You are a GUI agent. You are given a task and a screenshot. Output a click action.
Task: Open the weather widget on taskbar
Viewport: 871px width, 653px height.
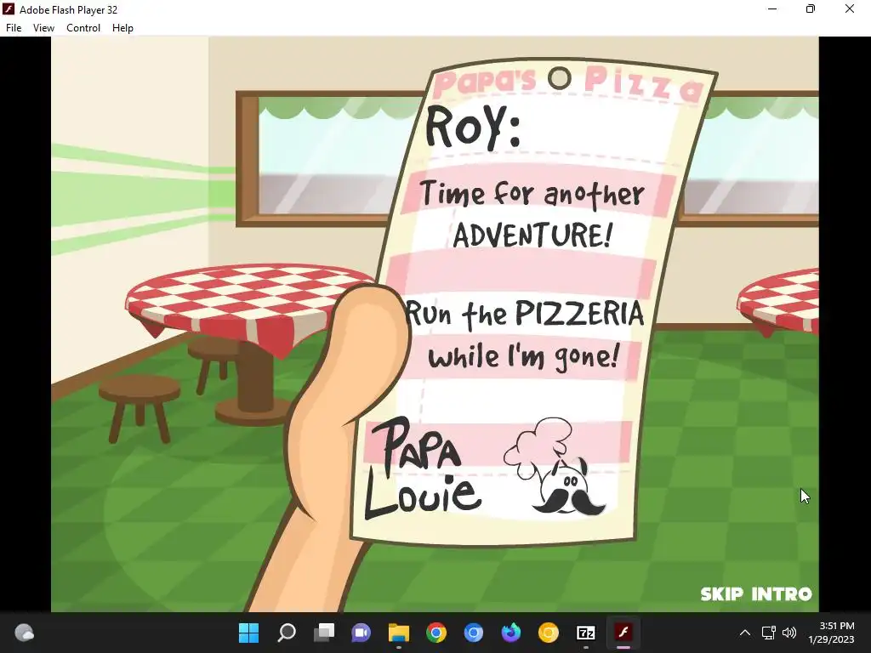(24, 633)
